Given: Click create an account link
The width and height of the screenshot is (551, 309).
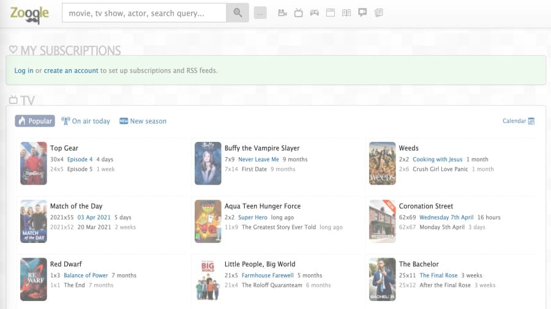Looking at the screenshot, I should [x=71, y=70].
